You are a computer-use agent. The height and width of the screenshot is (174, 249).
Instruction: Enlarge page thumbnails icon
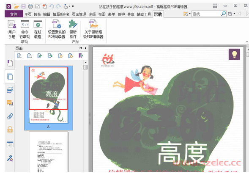[x=19, y=55]
